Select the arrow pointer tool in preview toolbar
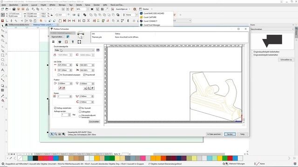The width and height of the screenshot is (298, 167). coord(52,134)
